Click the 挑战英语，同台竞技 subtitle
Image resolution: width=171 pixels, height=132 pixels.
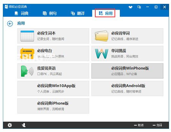[x=125, y=56]
